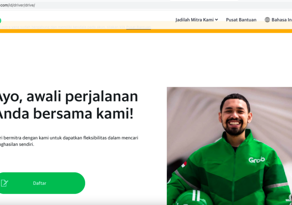
Task: Open Pusat Bantuan in the navigation bar
Action: [241, 20]
